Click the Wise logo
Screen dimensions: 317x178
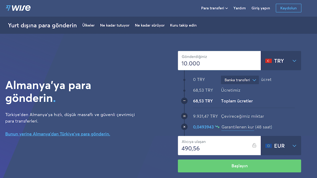(x=18, y=8)
